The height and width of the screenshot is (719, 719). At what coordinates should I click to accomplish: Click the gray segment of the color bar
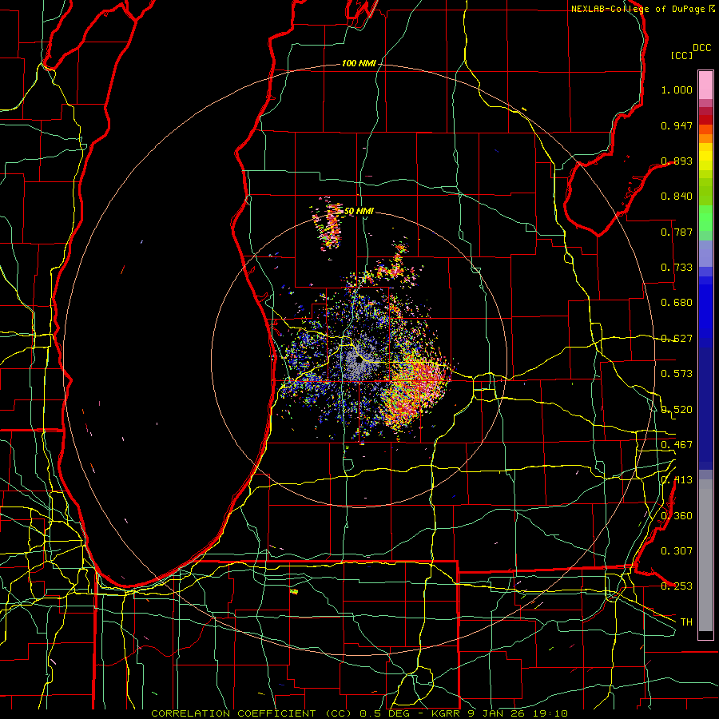[x=705, y=555]
